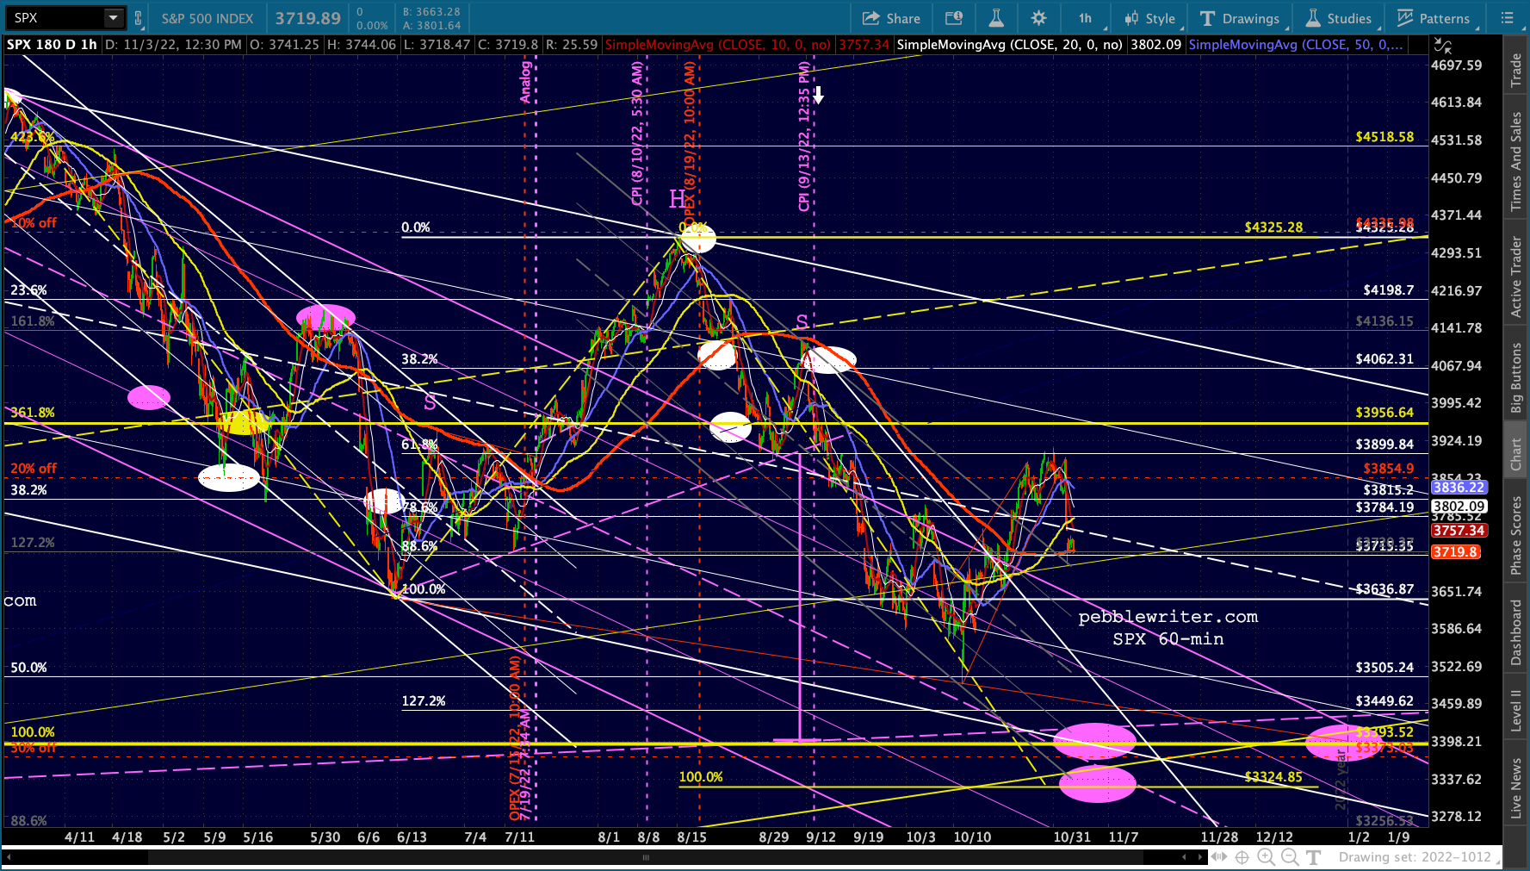Screen dimensions: 1530x871
Task: Toggle chart autoscale arrows icon
Action: click(x=1442, y=46)
